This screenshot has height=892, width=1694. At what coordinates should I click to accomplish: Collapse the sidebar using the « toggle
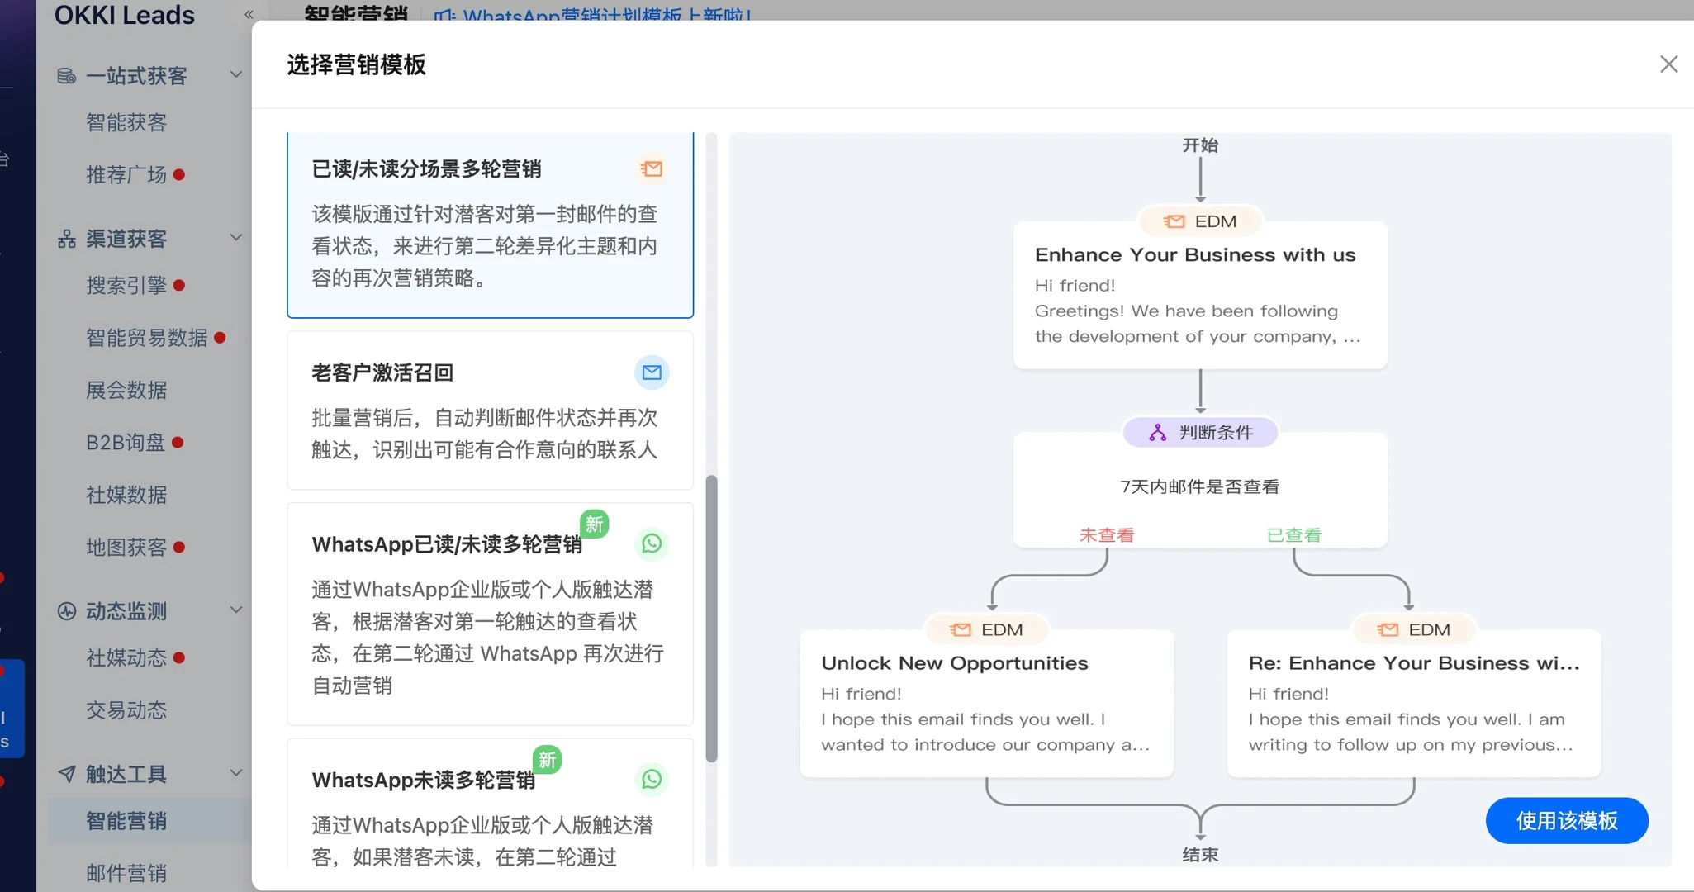coord(247,14)
